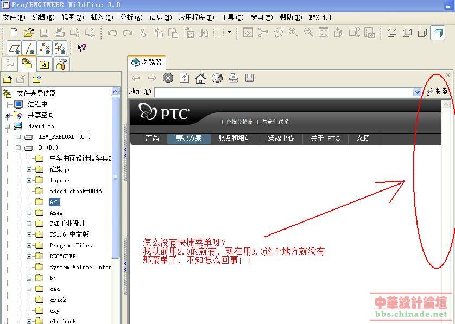The width and height of the screenshot is (455, 324).
Task: Open the 视图(V) menu
Action: [73, 17]
